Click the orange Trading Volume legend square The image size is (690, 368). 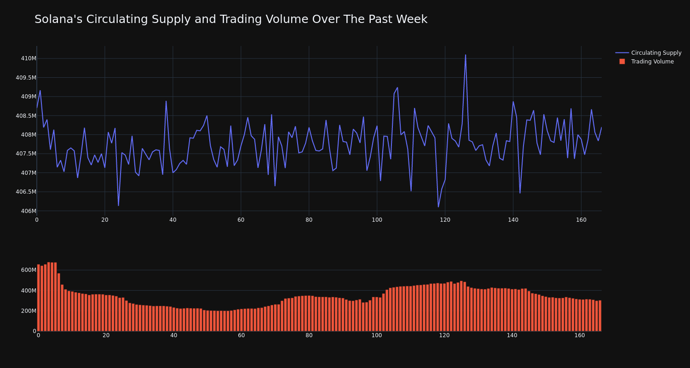point(622,61)
